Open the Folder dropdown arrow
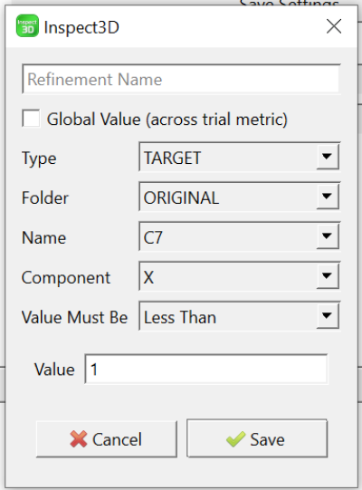The image size is (362, 490). coord(327,196)
